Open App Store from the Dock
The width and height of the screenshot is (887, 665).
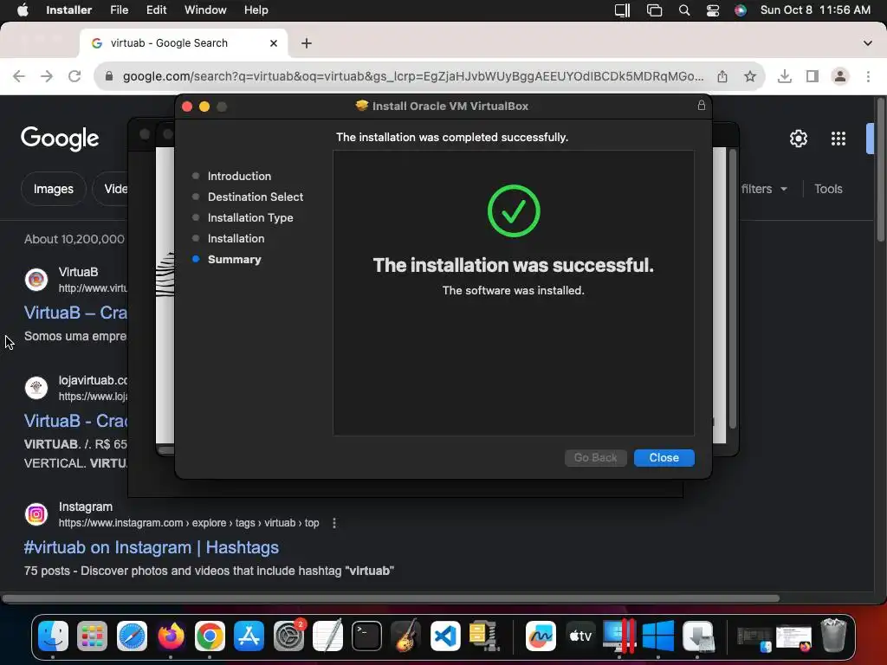[x=249, y=636]
